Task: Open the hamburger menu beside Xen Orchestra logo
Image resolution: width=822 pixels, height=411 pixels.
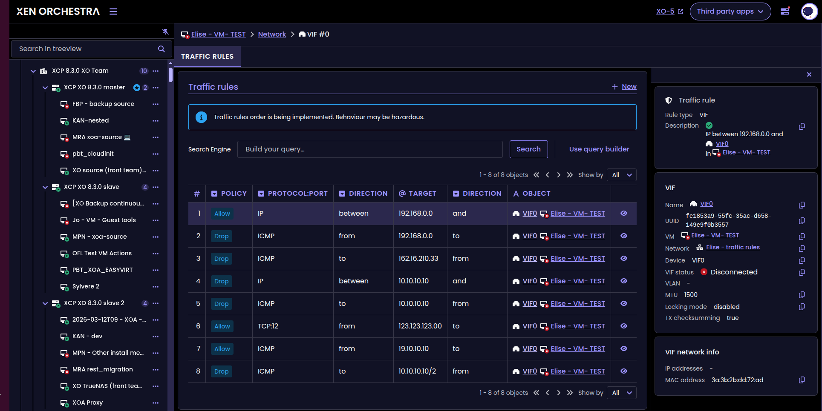Action: (113, 11)
